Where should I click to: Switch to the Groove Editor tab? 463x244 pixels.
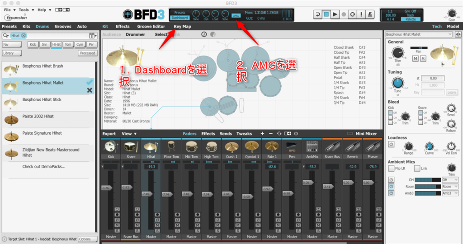point(151,27)
